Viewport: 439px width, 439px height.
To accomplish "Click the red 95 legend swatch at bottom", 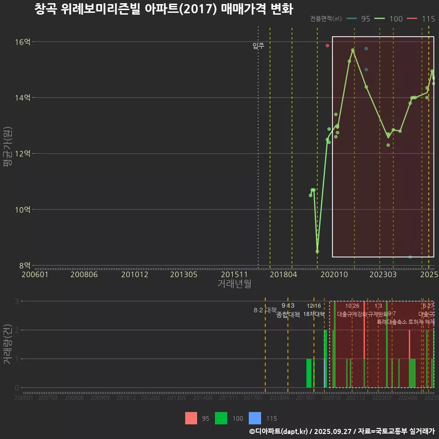I will (191, 418).
